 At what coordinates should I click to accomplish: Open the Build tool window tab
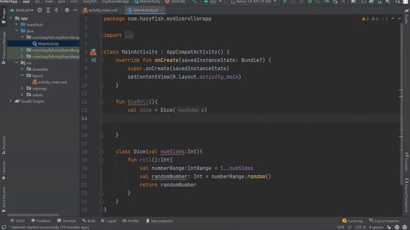tap(88, 221)
